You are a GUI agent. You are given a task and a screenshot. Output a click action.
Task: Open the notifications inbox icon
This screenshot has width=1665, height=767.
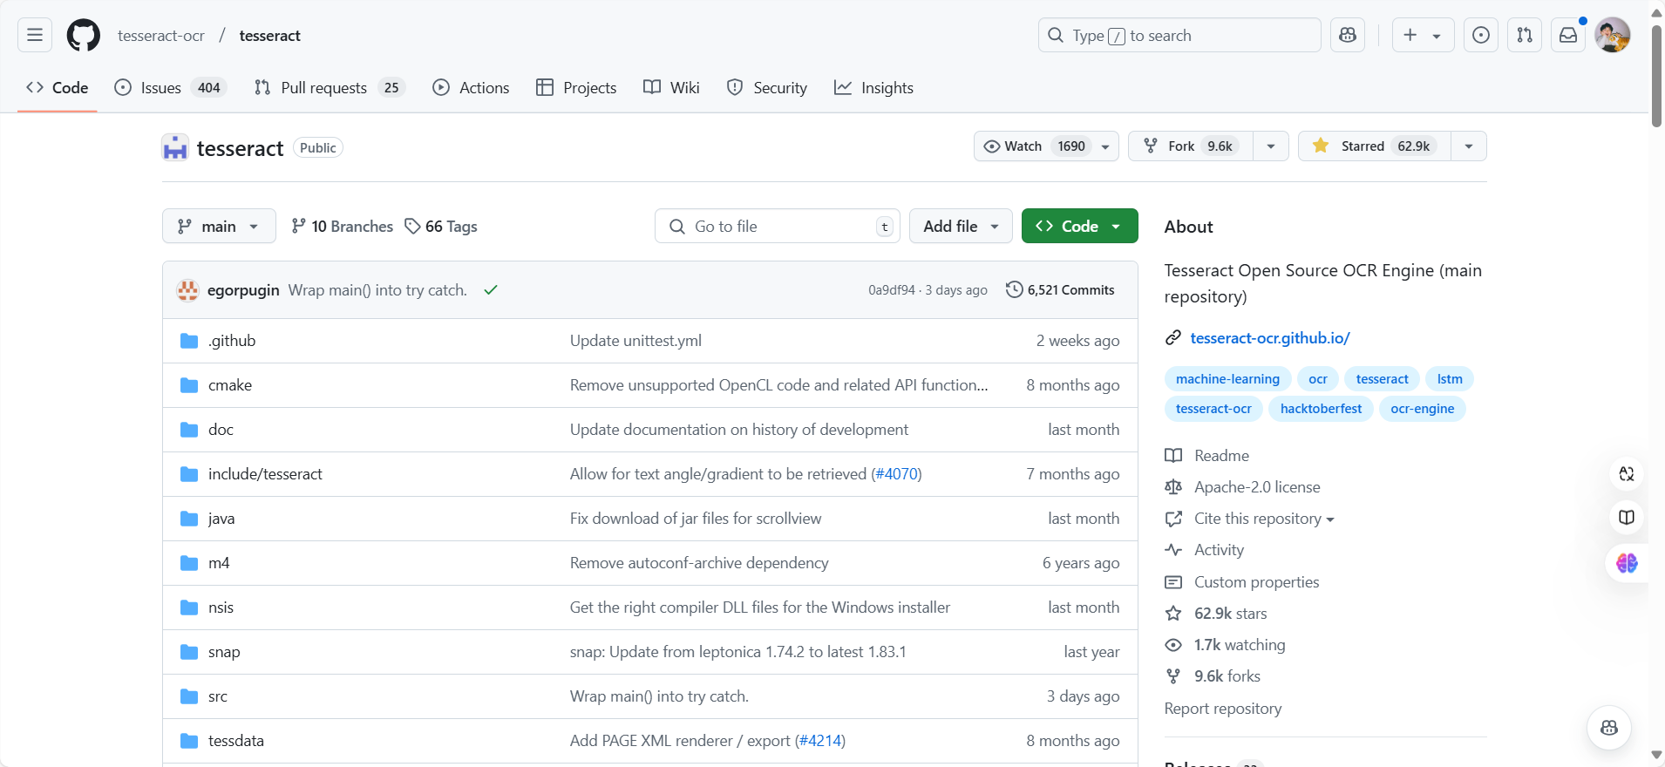(x=1568, y=35)
